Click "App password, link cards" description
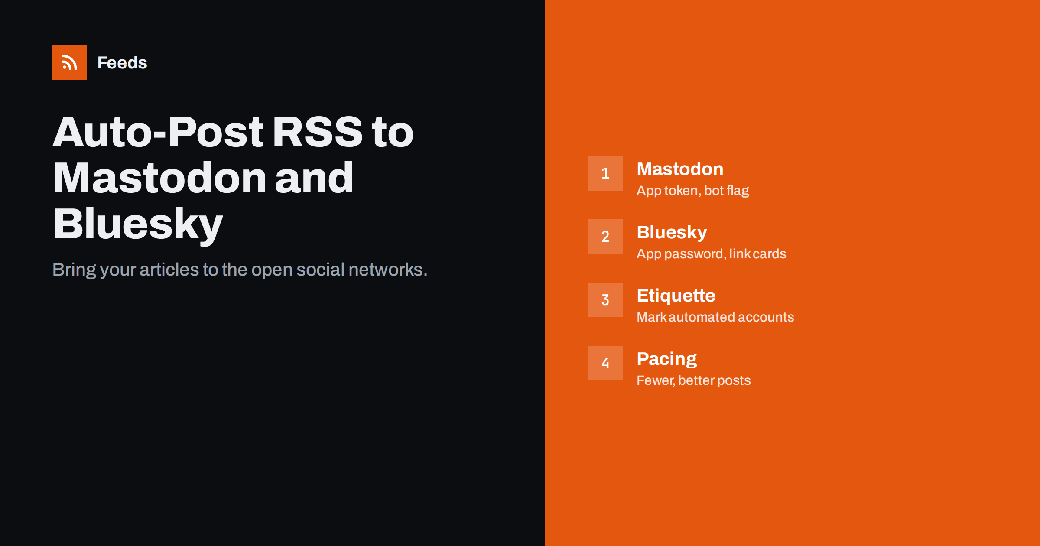The height and width of the screenshot is (546, 1040). coord(711,253)
